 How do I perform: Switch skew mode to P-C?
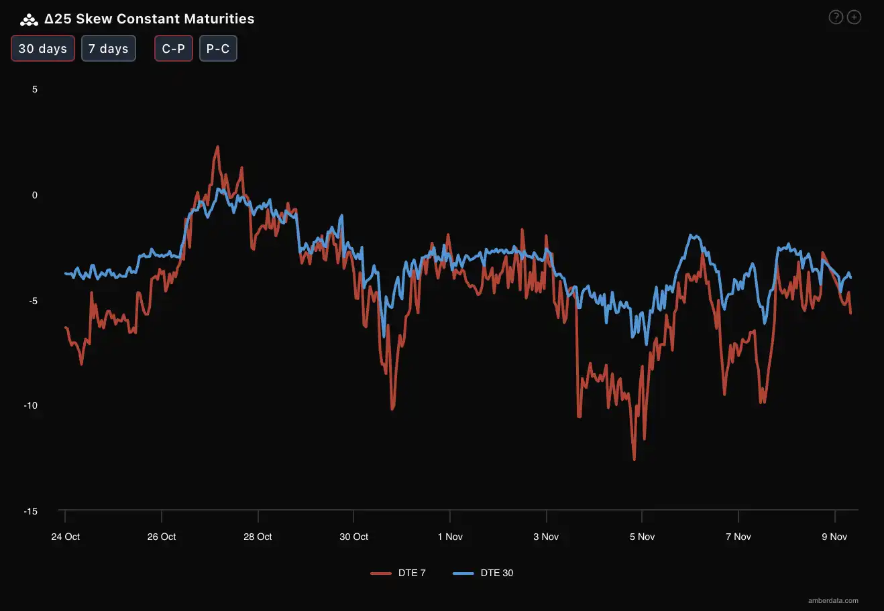pyautogui.click(x=218, y=48)
